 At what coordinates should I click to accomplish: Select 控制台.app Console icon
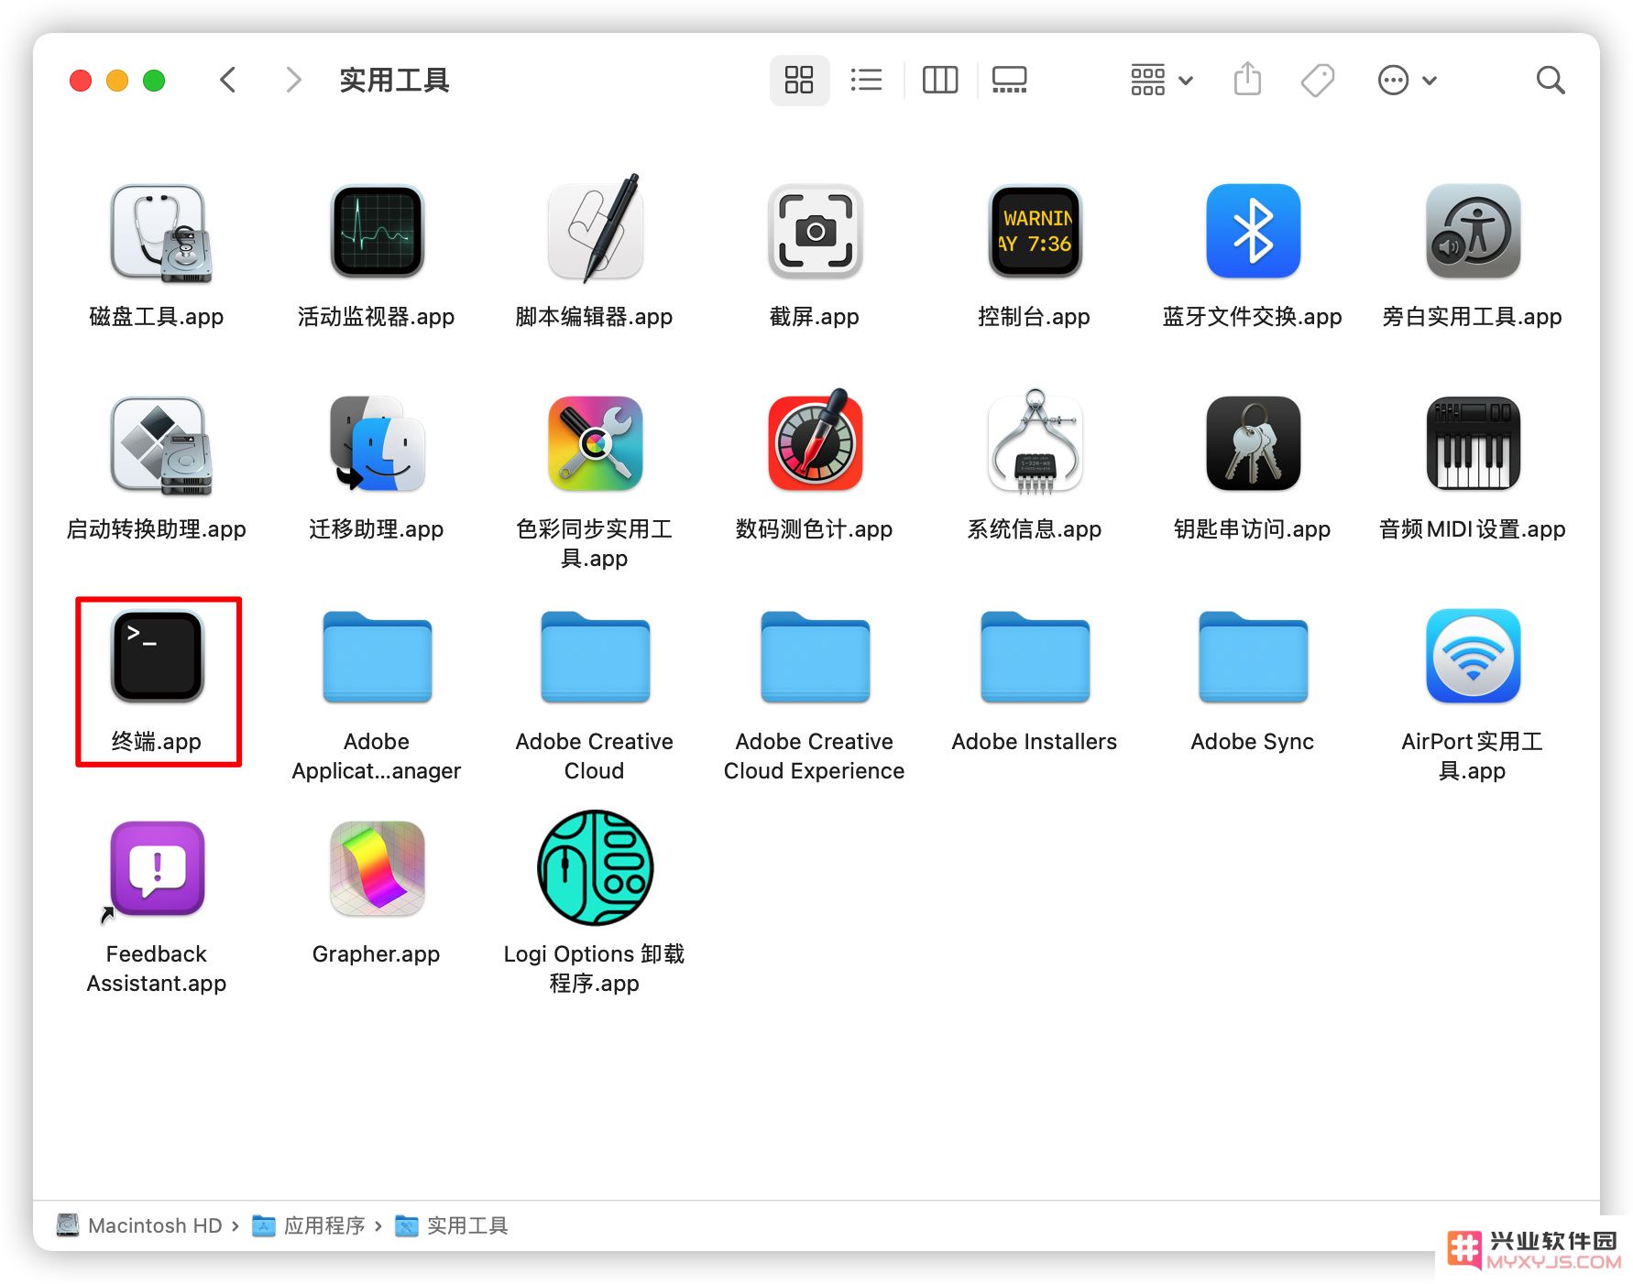(x=1035, y=231)
